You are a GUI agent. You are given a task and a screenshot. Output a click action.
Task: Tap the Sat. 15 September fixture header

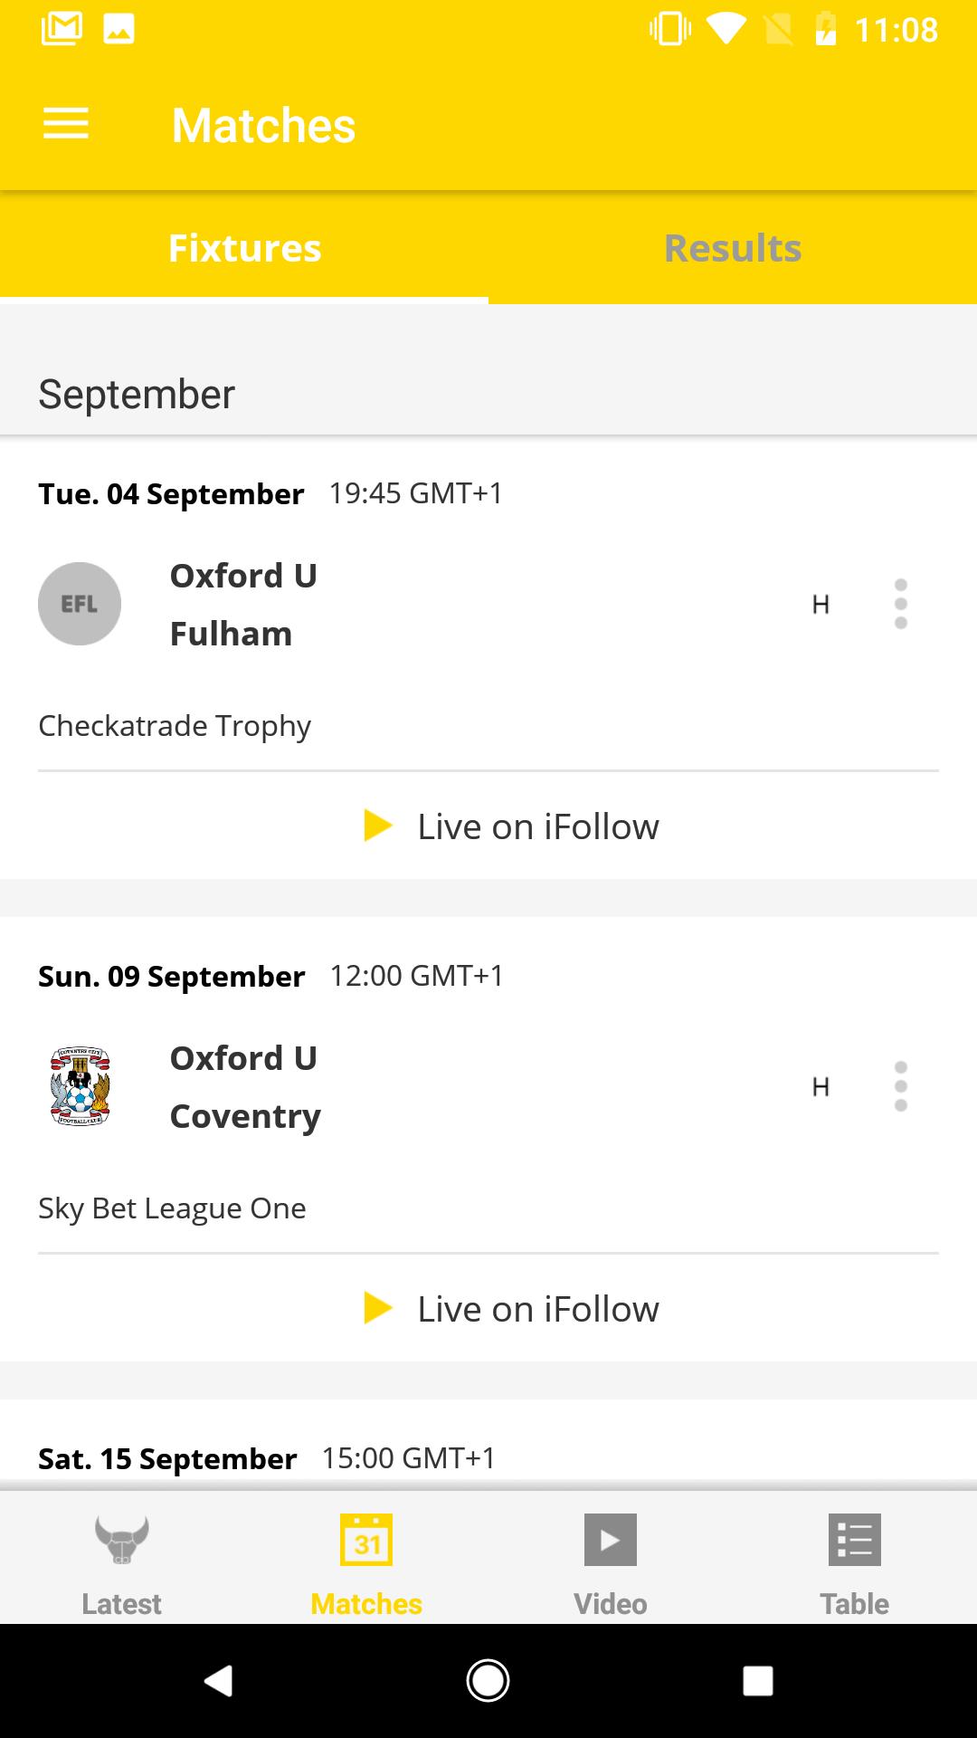tap(267, 1458)
